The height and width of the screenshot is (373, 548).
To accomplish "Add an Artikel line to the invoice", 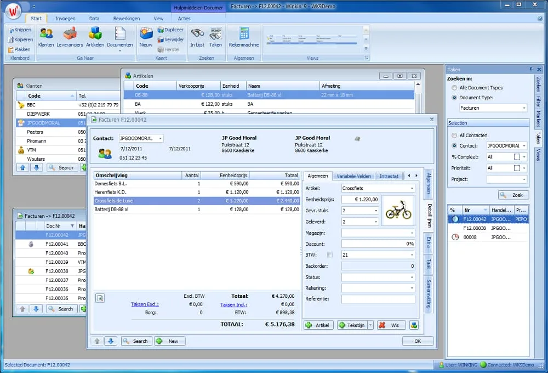I will [x=318, y=325].
